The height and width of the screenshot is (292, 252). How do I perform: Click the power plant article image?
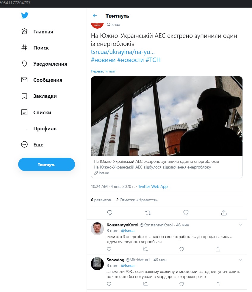(167, 116)
